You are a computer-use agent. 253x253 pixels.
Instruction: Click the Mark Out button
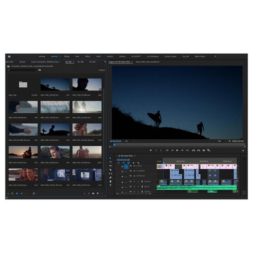click(x=161, y=150)
